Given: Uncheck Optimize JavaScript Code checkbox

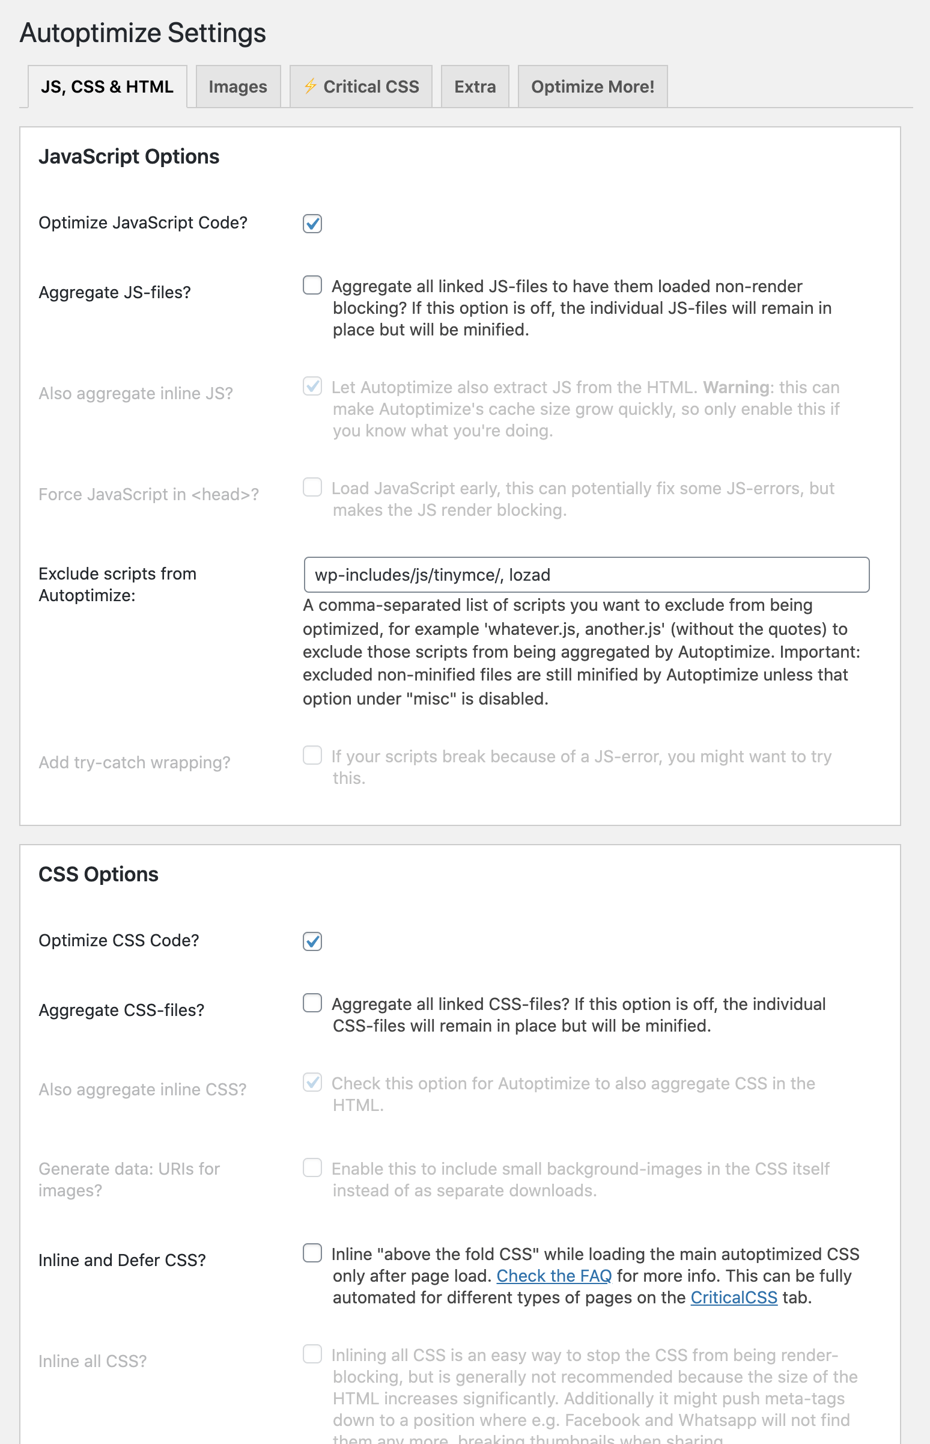Looking at the screenshot, I should pos(312,224).
